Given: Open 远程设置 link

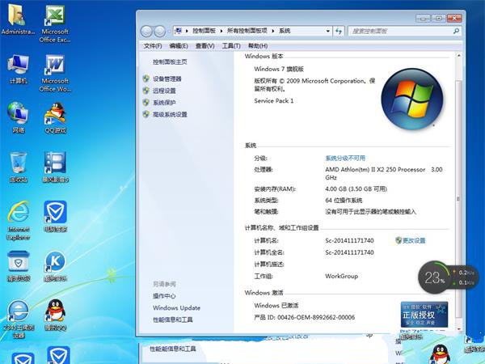Looking at the screenshot, I should point(164,91).
